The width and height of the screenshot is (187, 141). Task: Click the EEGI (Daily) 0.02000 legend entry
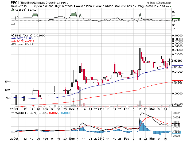coord(30,35)
